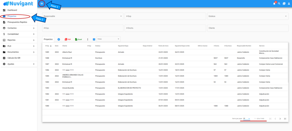
Task: Open the three-dot more options menu
Action: point(88,39)
